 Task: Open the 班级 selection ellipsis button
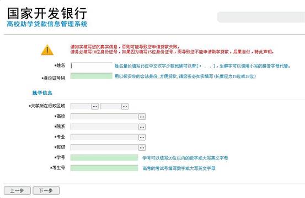tap(142, 147)
